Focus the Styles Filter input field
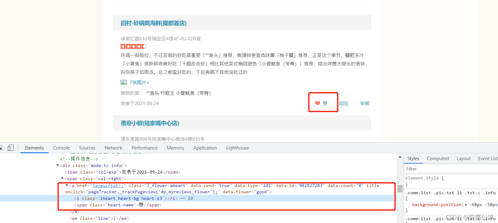This screenshot has width=498, height=223. pyautogui.click(x=451, y=169)
